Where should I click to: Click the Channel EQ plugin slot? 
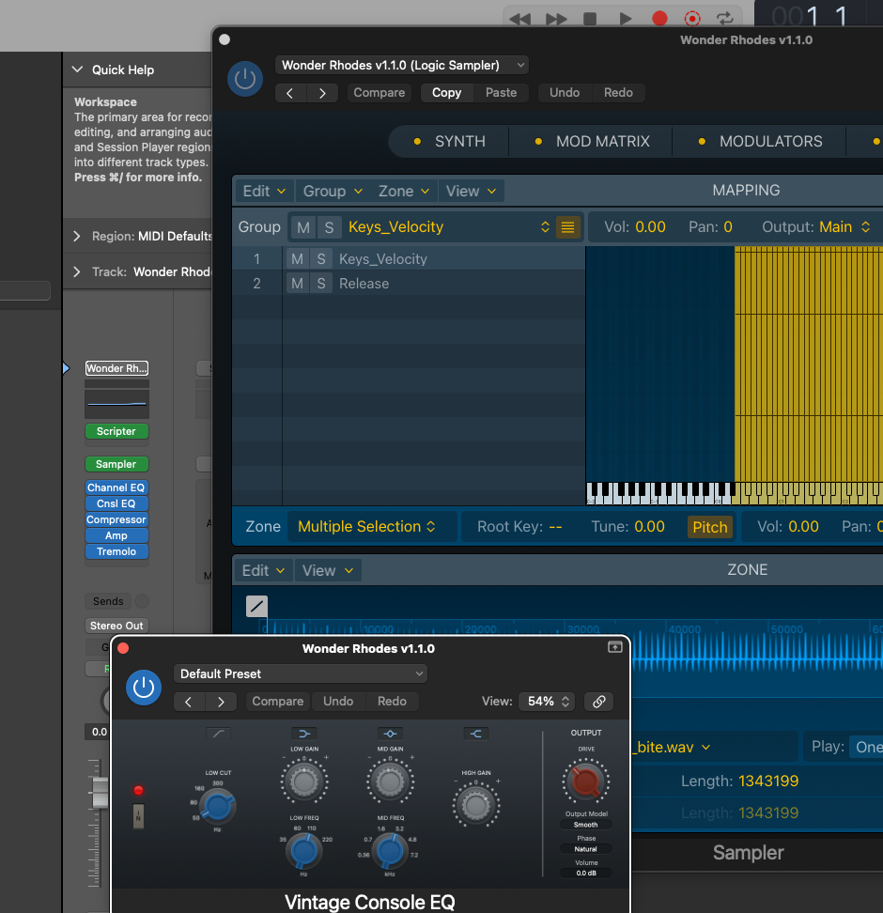[116, 487]
